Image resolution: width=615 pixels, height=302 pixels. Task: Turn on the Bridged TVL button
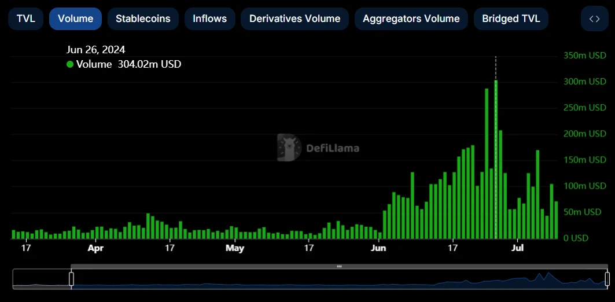coord(511,19)
